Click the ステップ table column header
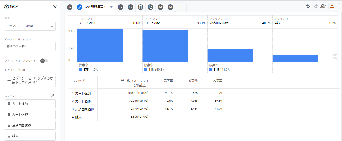The image size is (342, 141). (78, 81)
